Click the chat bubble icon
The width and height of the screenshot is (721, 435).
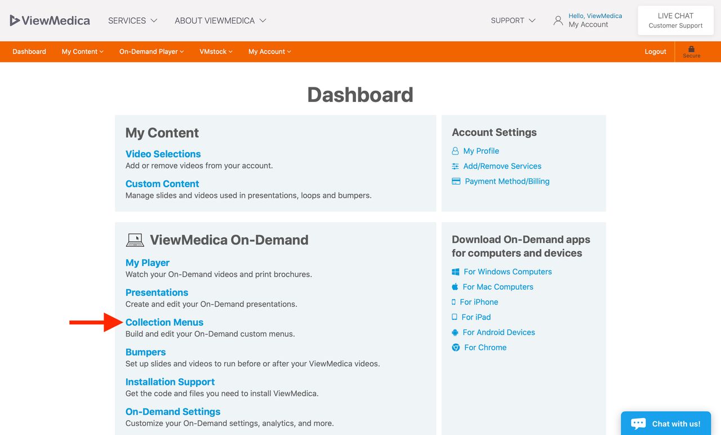638,424
